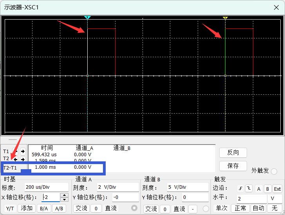The height and width of the screenshot is (215, 285).
Task: Set channel A coupling to 0
Action: tap(96, 208)
